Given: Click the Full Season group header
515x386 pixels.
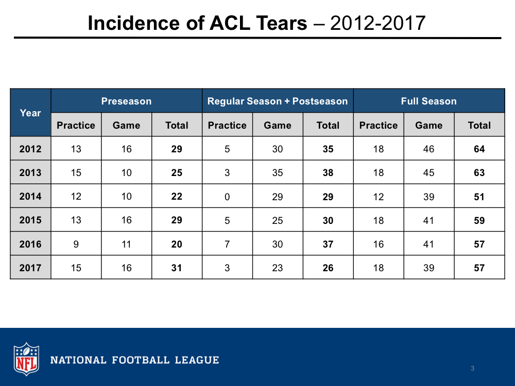Looking at the screenshot, I should (x=428, y=101).
